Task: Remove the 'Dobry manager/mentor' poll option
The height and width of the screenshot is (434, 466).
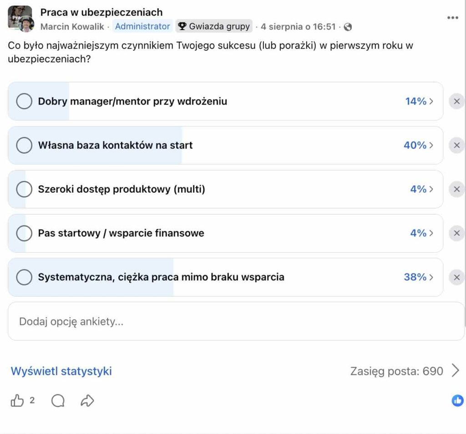Action: (x=457, y=101)
